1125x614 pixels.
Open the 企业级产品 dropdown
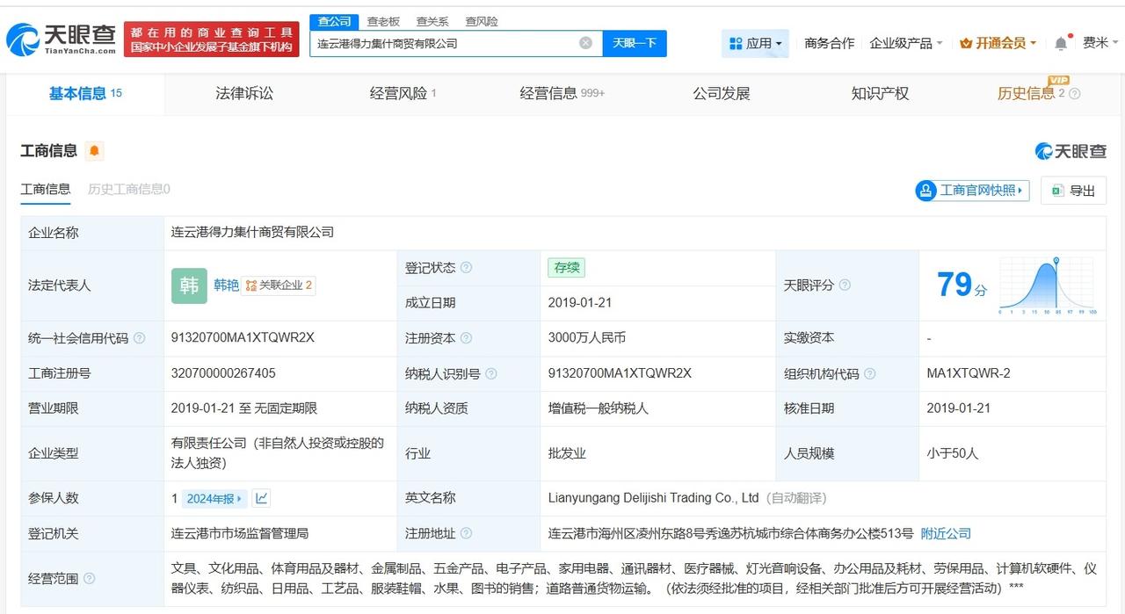[x=905, y=43]
